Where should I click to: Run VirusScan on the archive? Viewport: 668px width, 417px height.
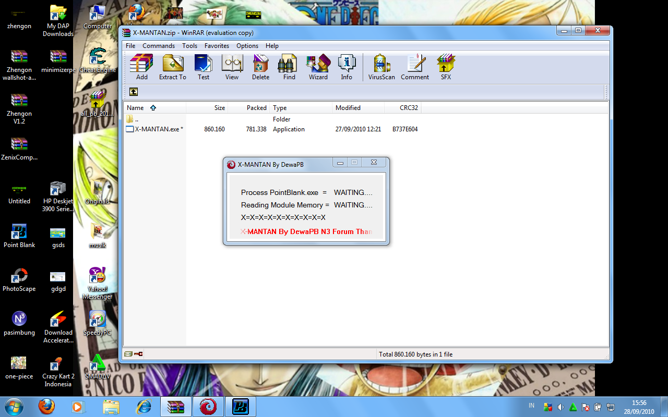coord(380,67)
